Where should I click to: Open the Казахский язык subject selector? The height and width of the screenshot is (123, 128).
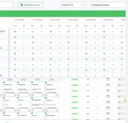tap(108, 5)
